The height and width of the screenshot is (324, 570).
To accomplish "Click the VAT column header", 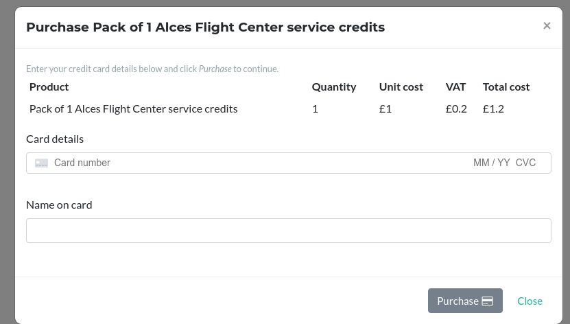I will click(455, 87).
